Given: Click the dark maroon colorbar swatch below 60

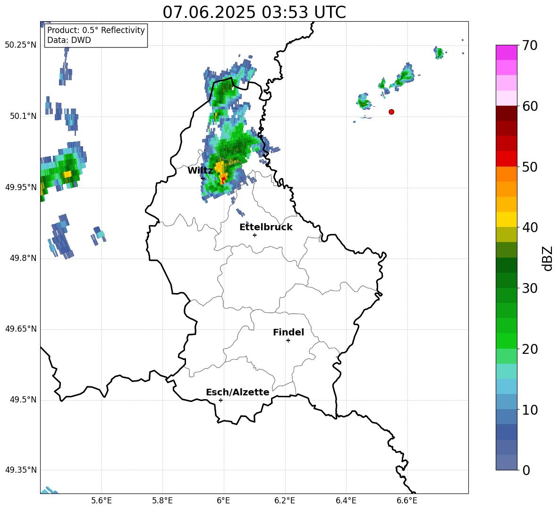Looking at the screenshot, I should pyautogui.click(x=507, y=113).
